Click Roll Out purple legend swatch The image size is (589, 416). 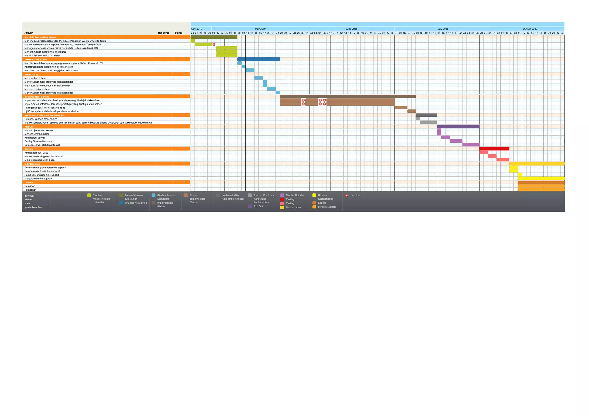(x=250, y=206)
